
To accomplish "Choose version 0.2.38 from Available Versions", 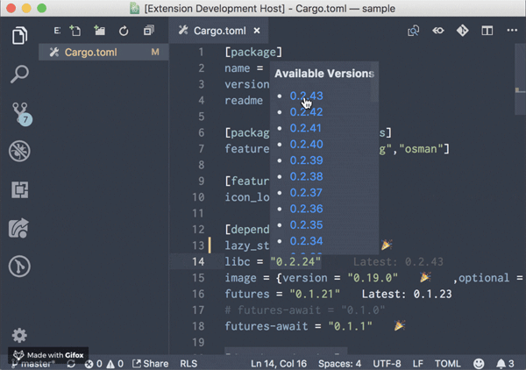I will (306, 176).
